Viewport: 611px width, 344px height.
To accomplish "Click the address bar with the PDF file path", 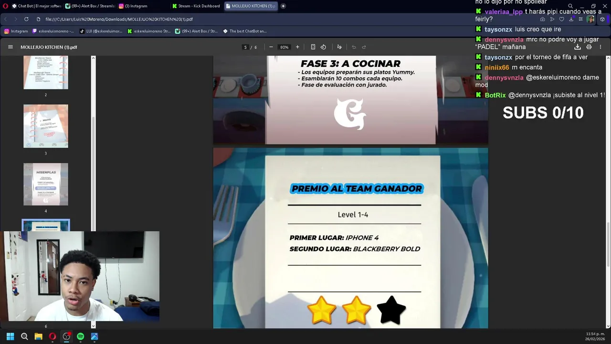I will pyautogui.click(x=286, y=19).
